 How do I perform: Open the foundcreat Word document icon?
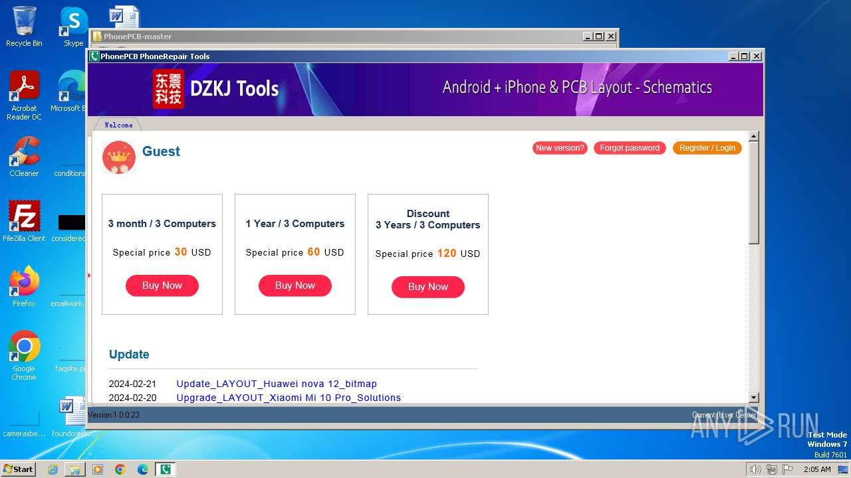tap(72, 416)
